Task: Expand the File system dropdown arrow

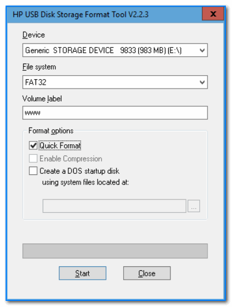Action: coord(202,82)
